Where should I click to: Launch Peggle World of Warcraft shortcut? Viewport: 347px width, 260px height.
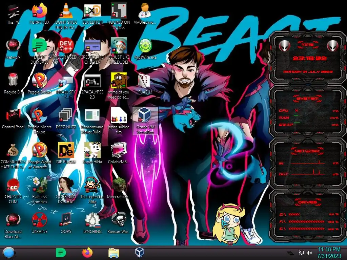coord(40,156)
